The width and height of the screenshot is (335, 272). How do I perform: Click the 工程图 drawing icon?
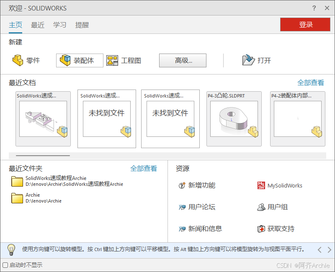point(112,60)
